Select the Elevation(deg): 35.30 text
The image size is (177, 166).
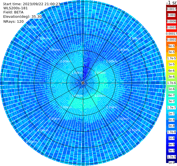pos(22,17)
